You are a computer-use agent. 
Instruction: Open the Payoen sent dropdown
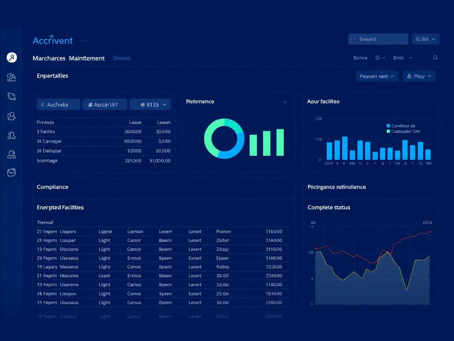tap(377, 76)
